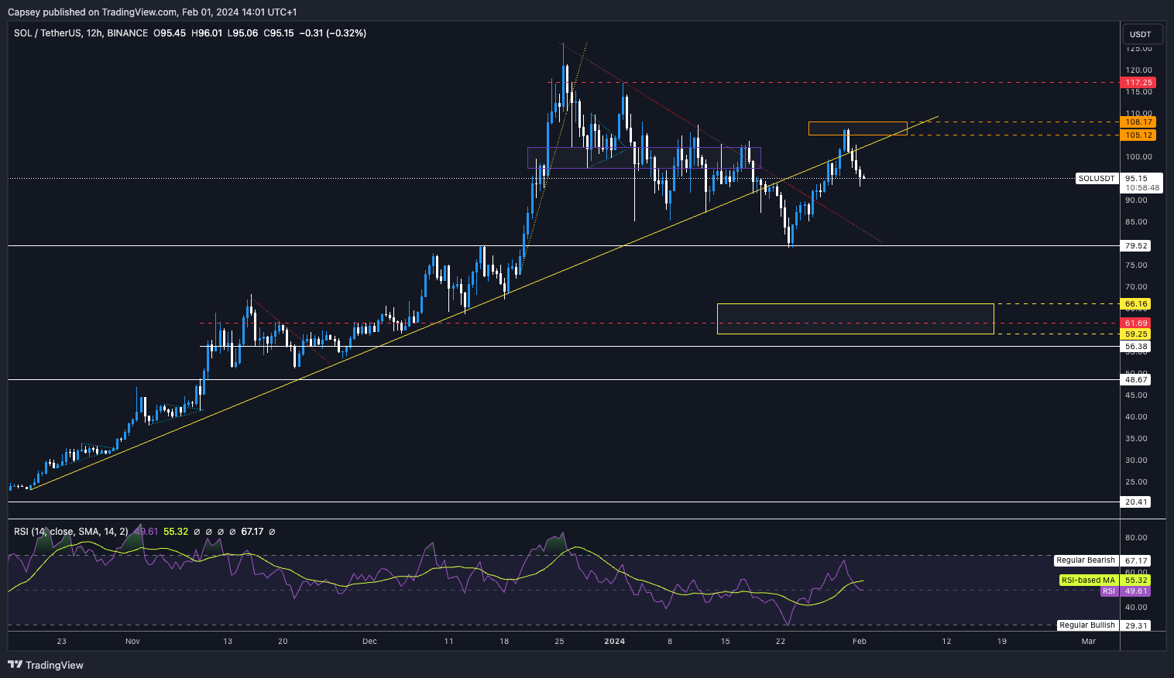The height and width of the screenshot is (678, 1174).
Task: Click the SOL / TetherUS symbol title
Action: point(57,33)
